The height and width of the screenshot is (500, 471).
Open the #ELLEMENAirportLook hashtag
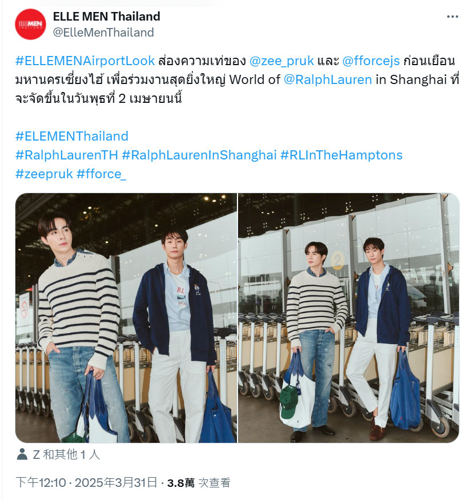pyautogui.click(x=85, y=61)
